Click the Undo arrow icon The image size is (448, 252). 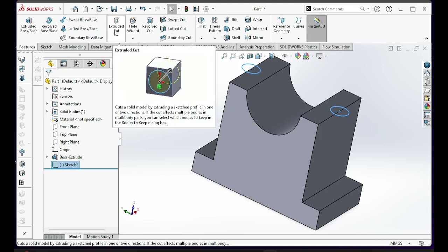pyautogui.click(x=143, y=9)
